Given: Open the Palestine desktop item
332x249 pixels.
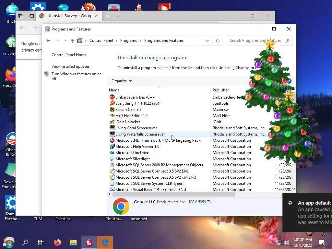Looking at the screenshot, I should point(63,219).
